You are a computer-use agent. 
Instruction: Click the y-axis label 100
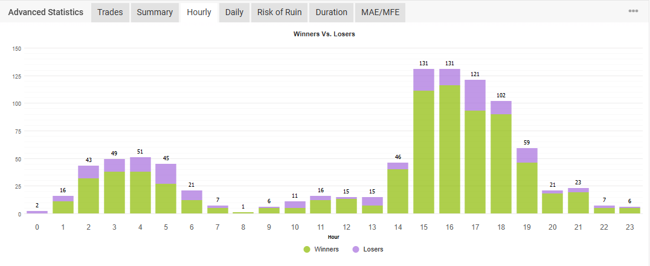(17, 103)
